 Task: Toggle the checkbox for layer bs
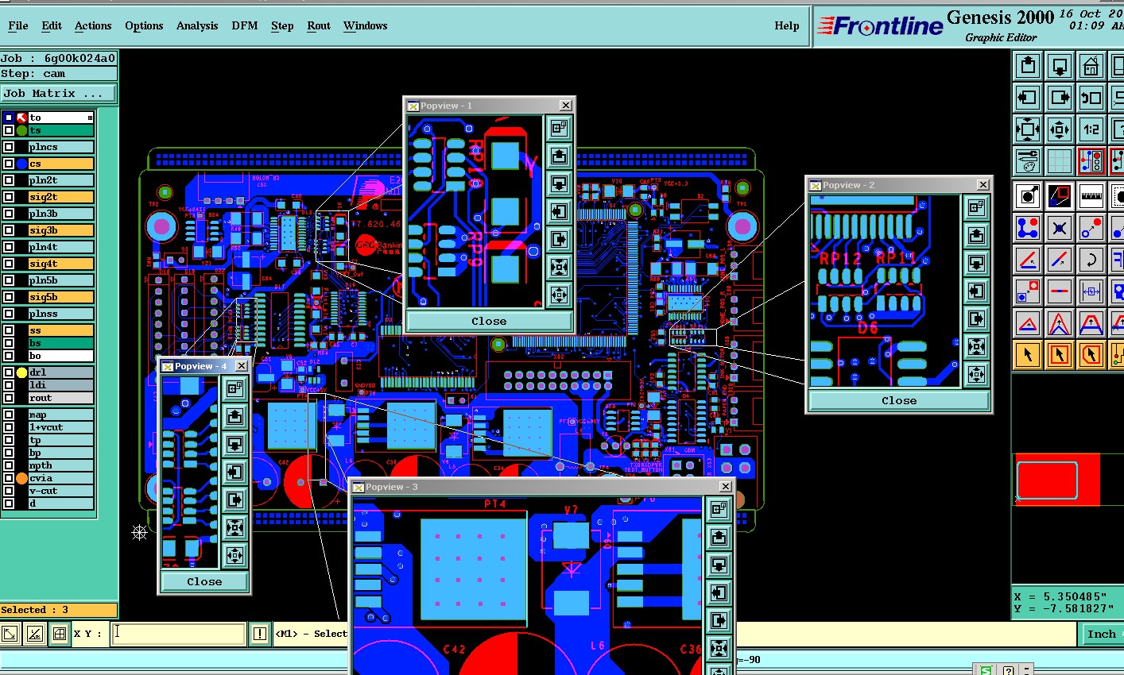9,343
